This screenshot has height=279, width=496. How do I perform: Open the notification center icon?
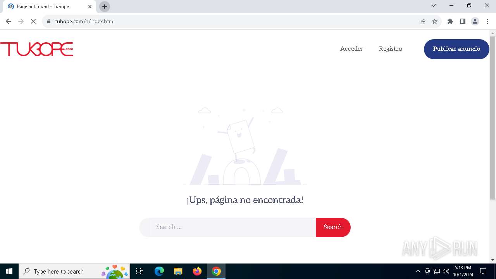[483, 271]
